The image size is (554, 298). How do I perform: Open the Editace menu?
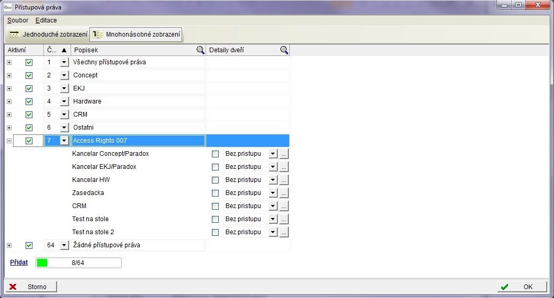point(46,20)
